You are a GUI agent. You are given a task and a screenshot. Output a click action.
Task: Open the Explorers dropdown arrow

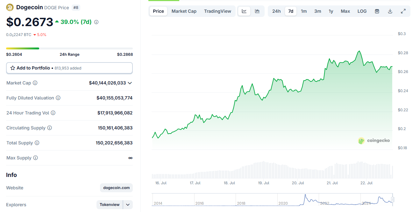click(128, 205)
